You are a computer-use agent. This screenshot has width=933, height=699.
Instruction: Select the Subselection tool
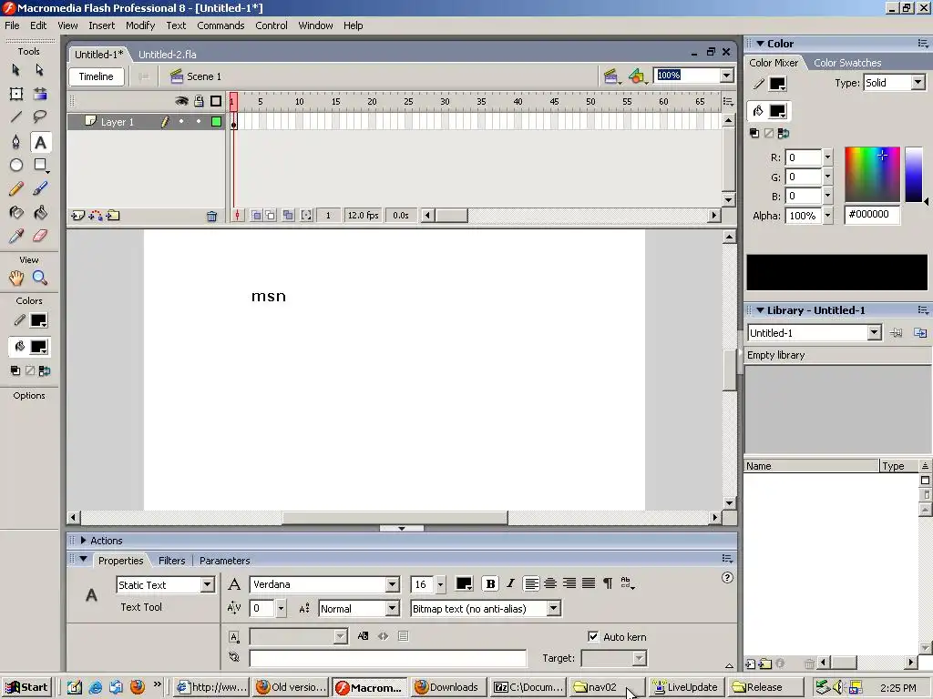(x=40, y=70)
